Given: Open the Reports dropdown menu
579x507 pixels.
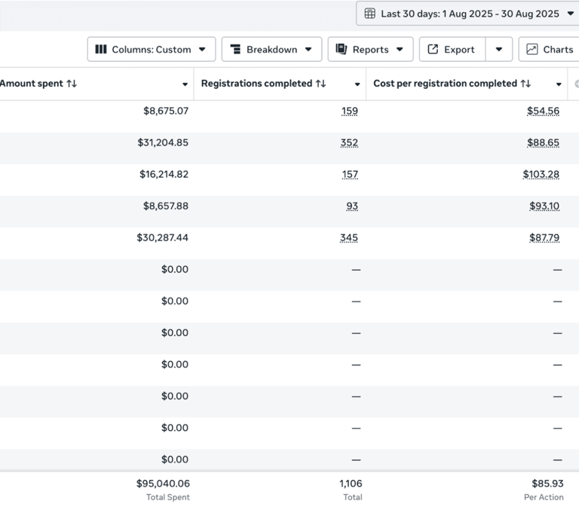Looking at the screenshot, I should pos(370,49).
